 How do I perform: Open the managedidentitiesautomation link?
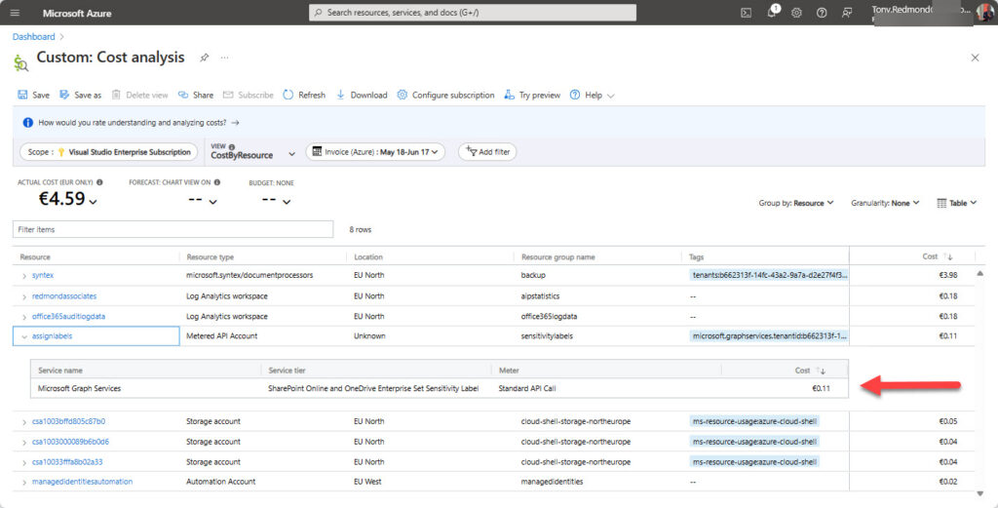click(82, 482)
